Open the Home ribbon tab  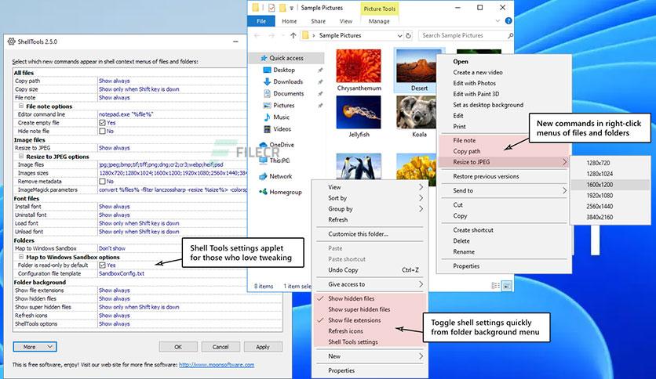coord(289,21)
